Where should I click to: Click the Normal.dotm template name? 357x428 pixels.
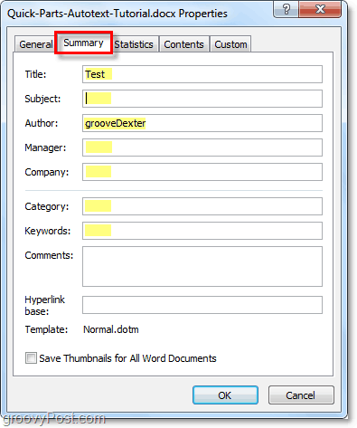coord(111,329)
